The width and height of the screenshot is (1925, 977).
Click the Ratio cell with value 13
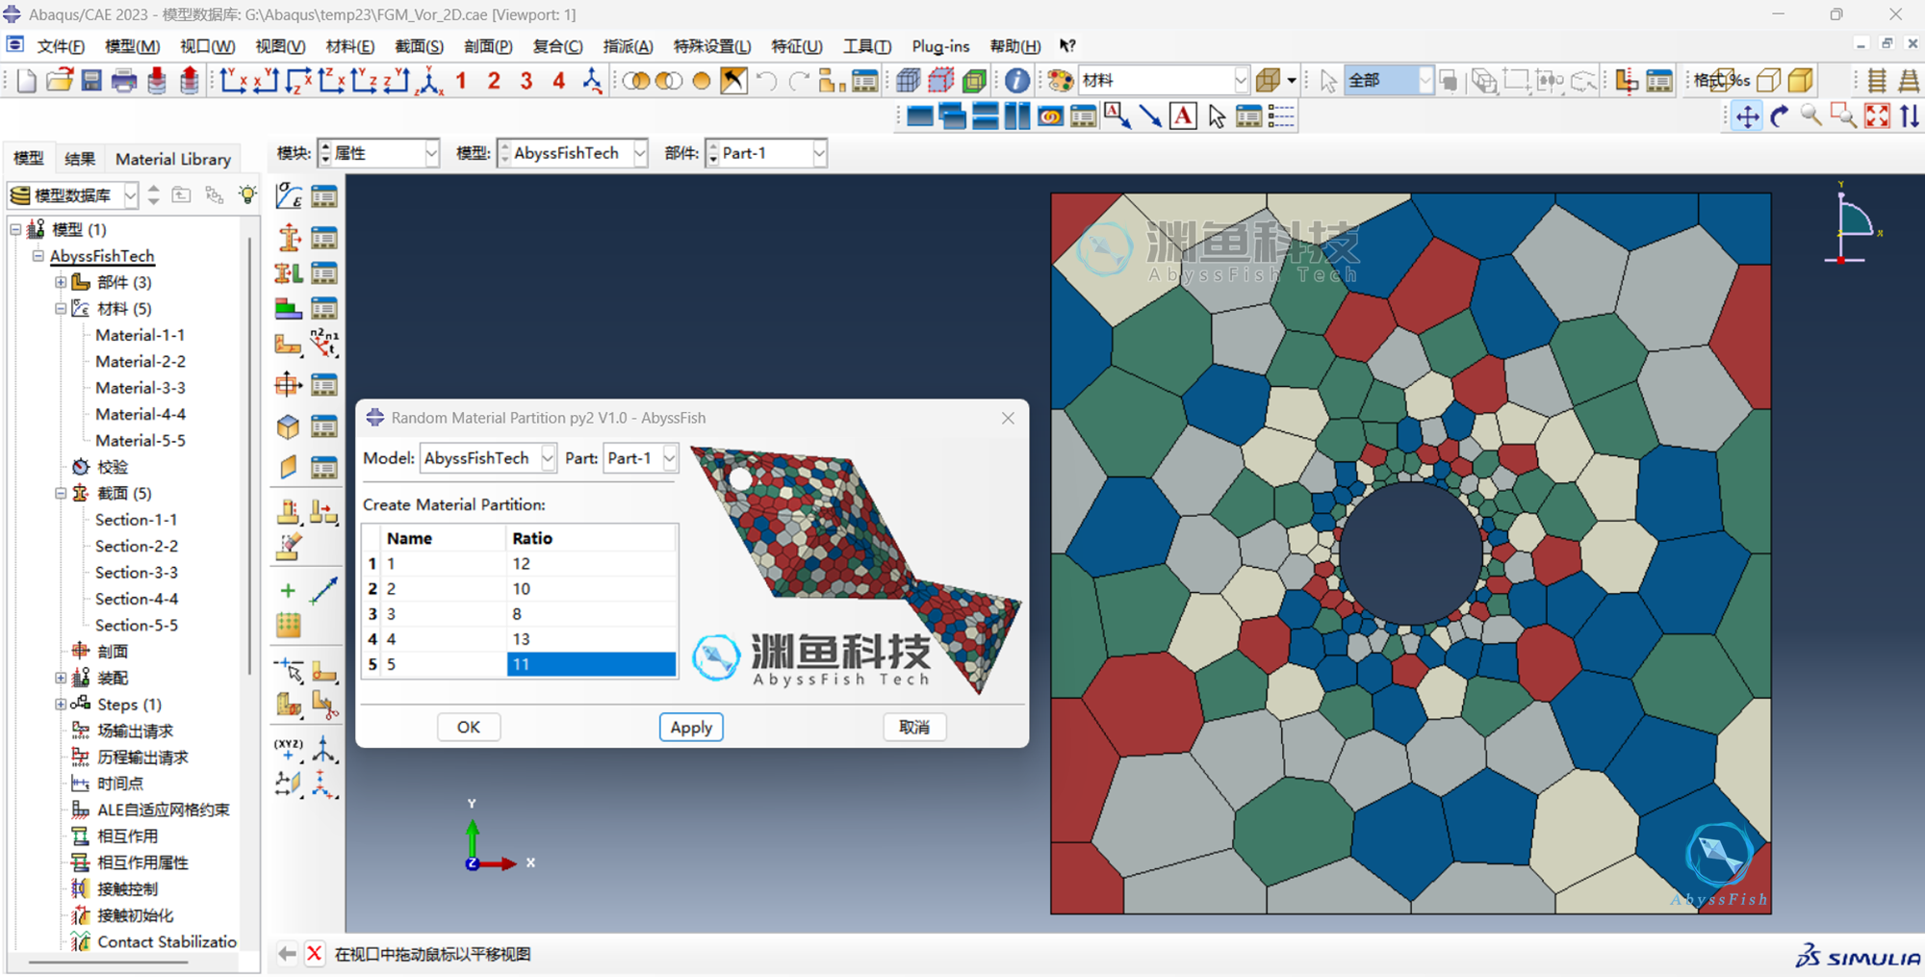click(591, 639)
